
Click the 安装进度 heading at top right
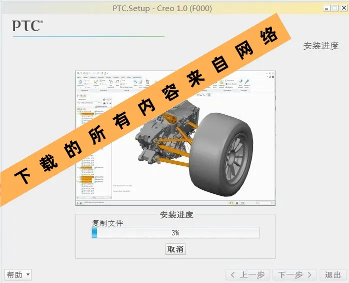tap(321, 46)
